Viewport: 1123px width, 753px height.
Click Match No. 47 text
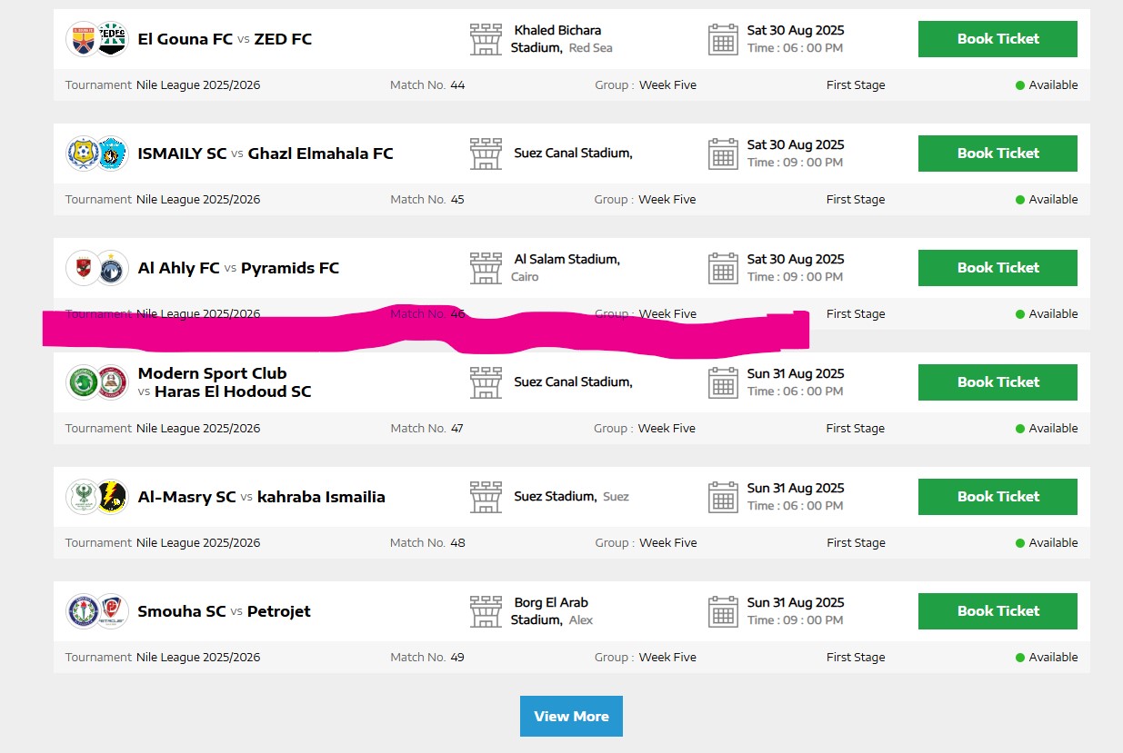pos(427,429)
